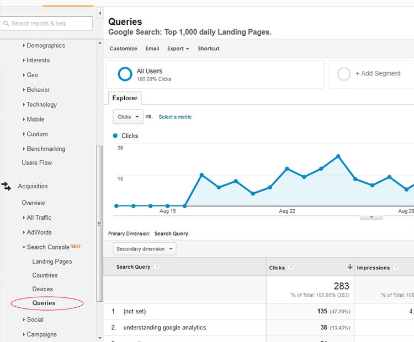Click Email report button
Screen dimensions: 414x342
[152, 48]
